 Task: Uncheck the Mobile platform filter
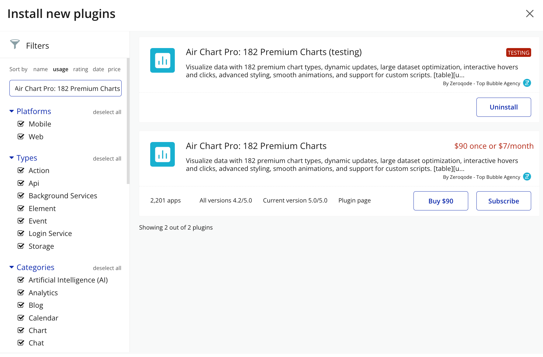[21, 124]
